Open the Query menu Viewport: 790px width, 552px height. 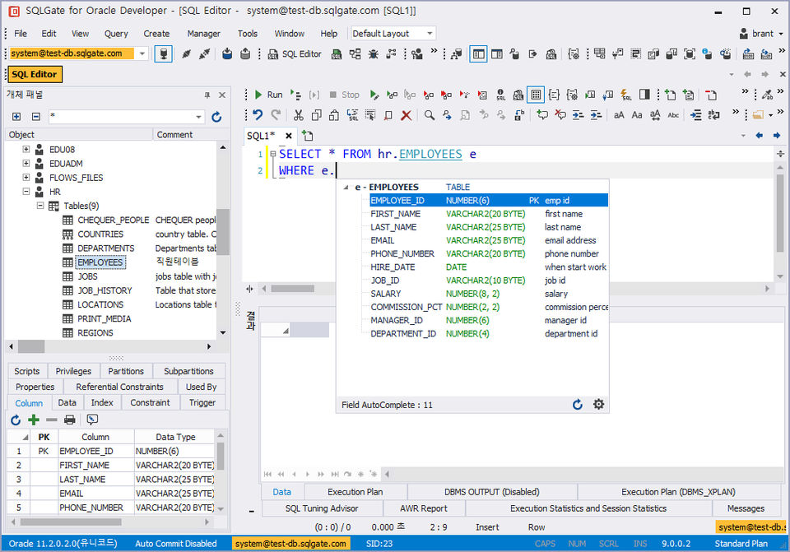tap(116, 34)
